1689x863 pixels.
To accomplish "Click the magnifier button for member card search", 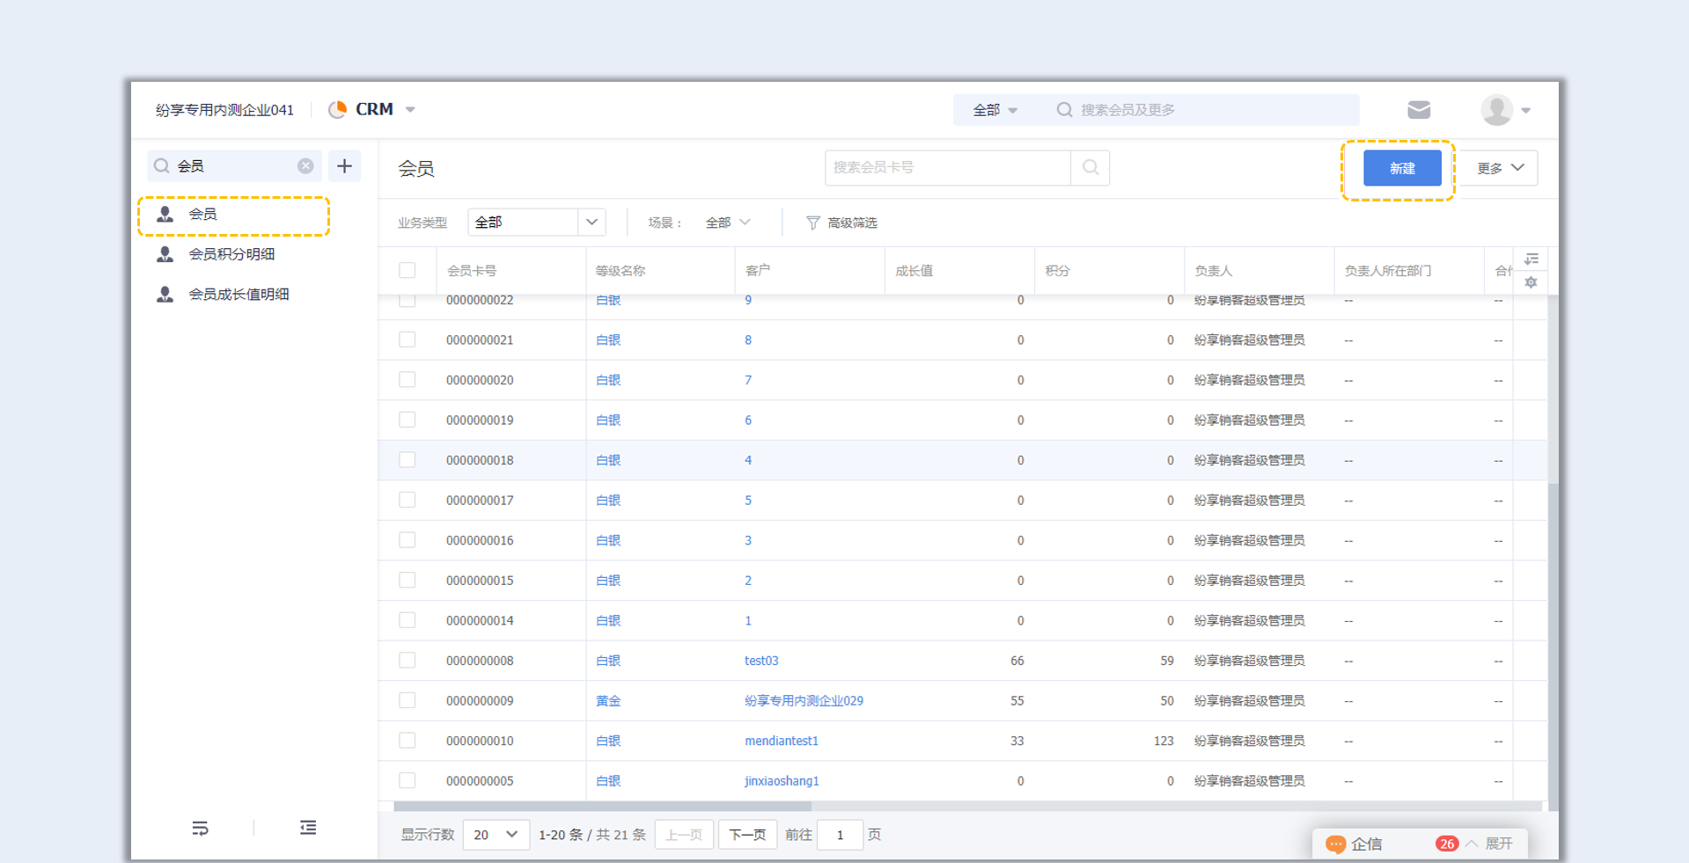I will click(x=1091, y=167).
